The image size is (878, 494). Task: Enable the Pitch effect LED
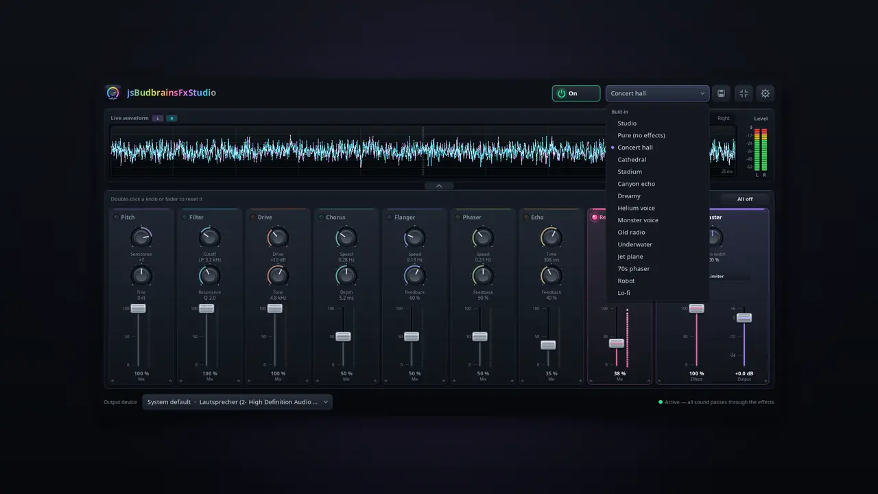click(116, 217)
